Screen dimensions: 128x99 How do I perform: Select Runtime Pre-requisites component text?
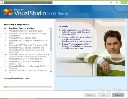22,28
